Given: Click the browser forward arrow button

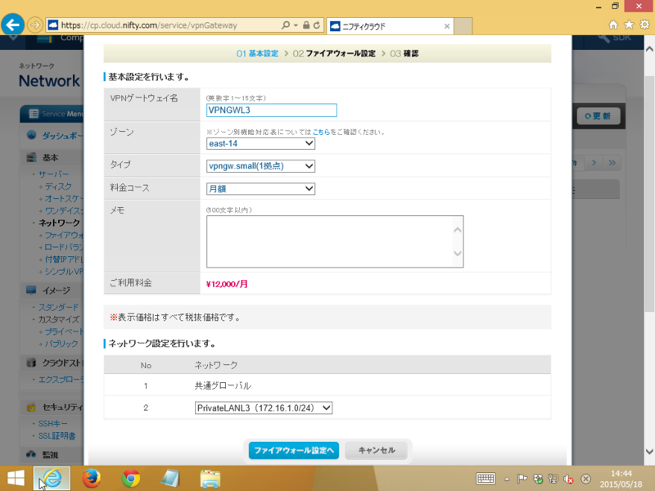Looking at the screenshot, I should tap(35, 25).
